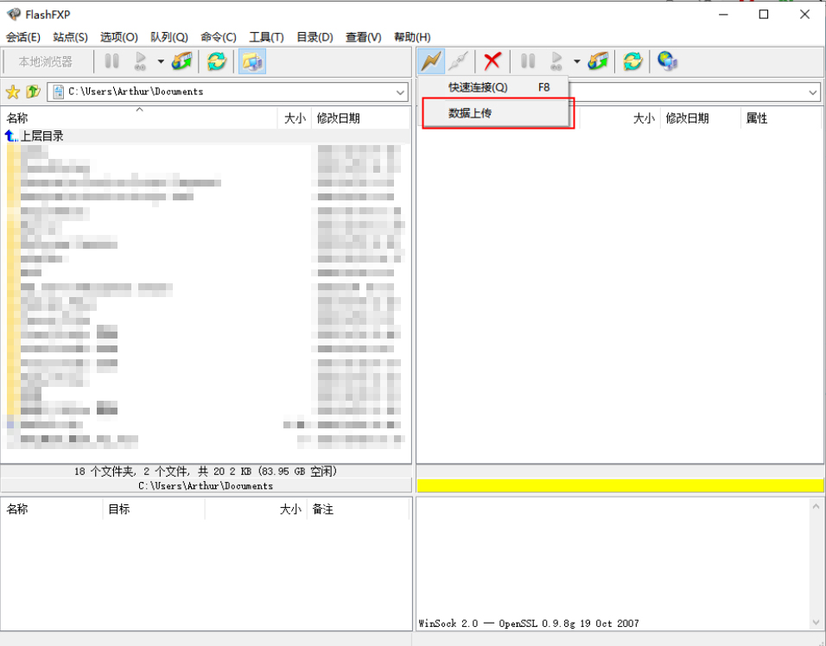Click the globe icon in the remote toolbar
The image size is (826, 646).
point(667,61)
